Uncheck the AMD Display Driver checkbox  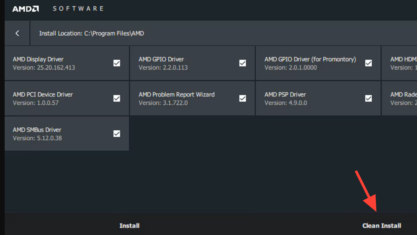(x=117, y=63)
